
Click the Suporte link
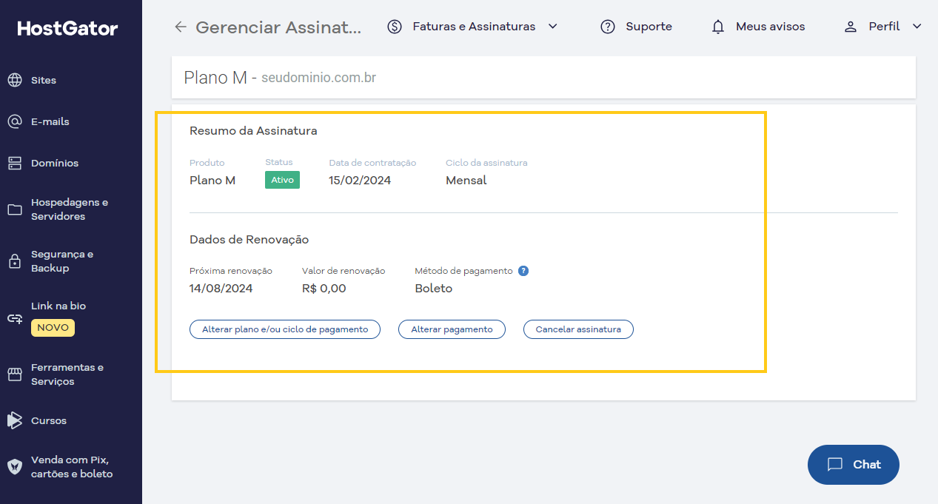tap(649, 27)
